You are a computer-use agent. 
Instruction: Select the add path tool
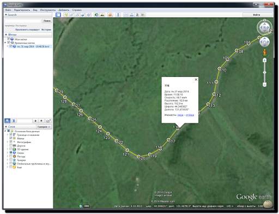[77, 15]
